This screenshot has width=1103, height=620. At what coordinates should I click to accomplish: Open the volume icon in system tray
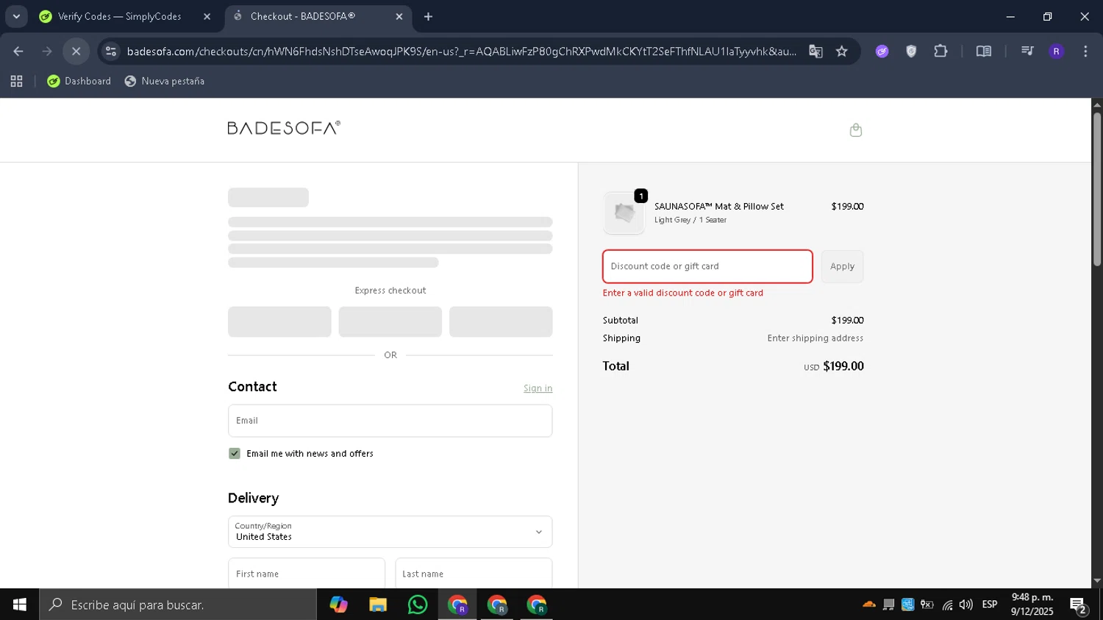click(x=965, y=605)
